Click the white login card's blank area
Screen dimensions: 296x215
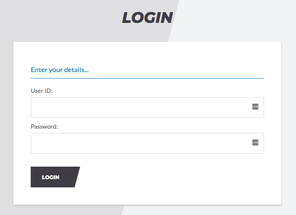[170, 177]
